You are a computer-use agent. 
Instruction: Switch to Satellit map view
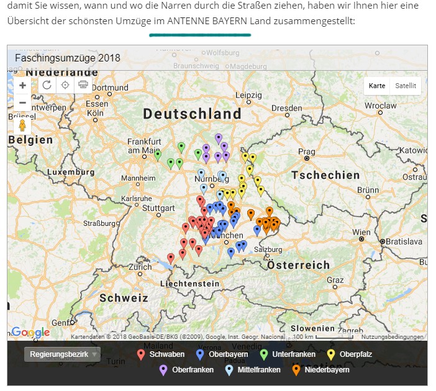click(x=406, y=86)
